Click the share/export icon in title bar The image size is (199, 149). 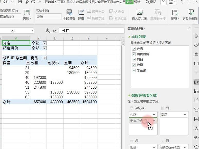coord(163,2)
